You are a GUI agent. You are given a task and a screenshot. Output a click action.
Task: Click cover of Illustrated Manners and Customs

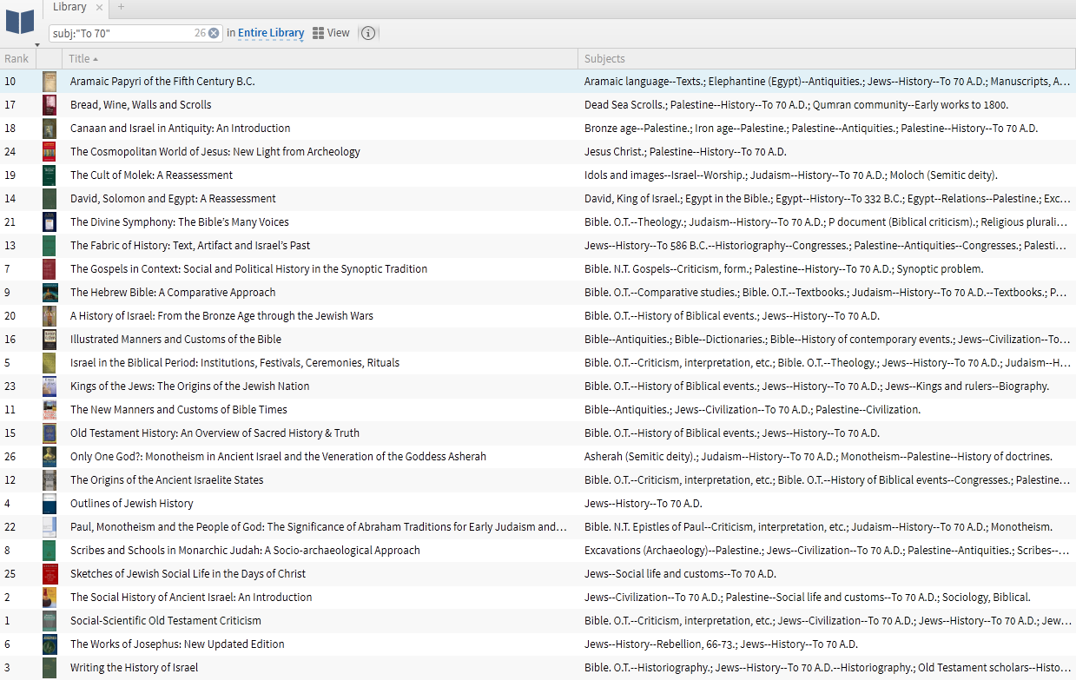[50, 340]
